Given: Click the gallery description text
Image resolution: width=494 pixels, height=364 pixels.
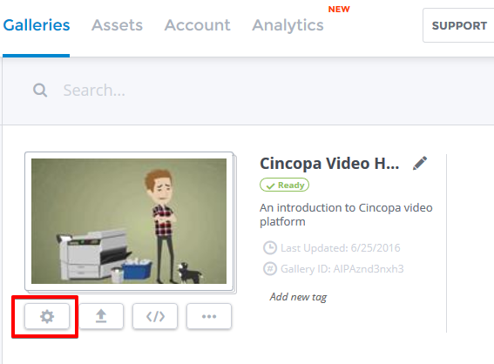Looking at the screenshot, I should tap(346, 214).
